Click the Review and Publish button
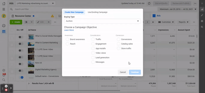 (x=181, y=3)
